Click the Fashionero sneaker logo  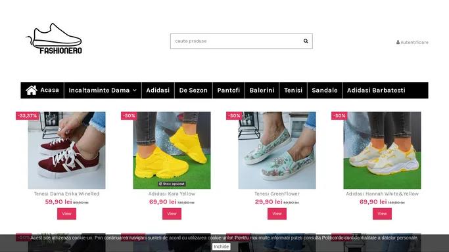click(x=54, y=39)
